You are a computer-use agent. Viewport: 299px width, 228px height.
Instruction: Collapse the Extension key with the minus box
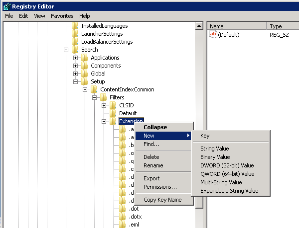pos(104,121)
